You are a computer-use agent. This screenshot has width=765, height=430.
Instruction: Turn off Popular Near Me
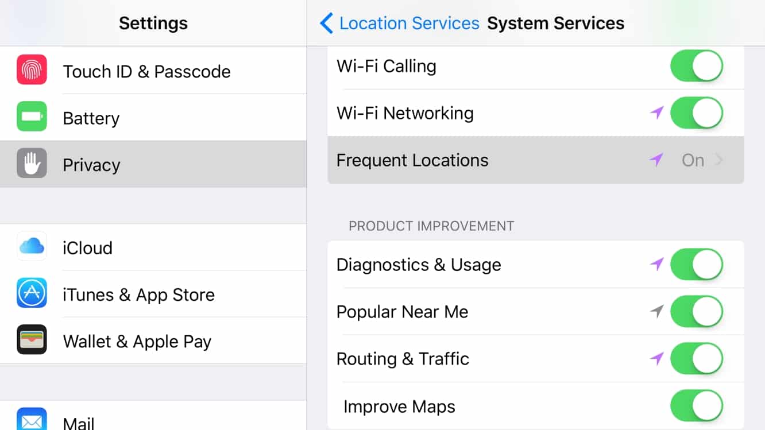click(x=696, y=311)
